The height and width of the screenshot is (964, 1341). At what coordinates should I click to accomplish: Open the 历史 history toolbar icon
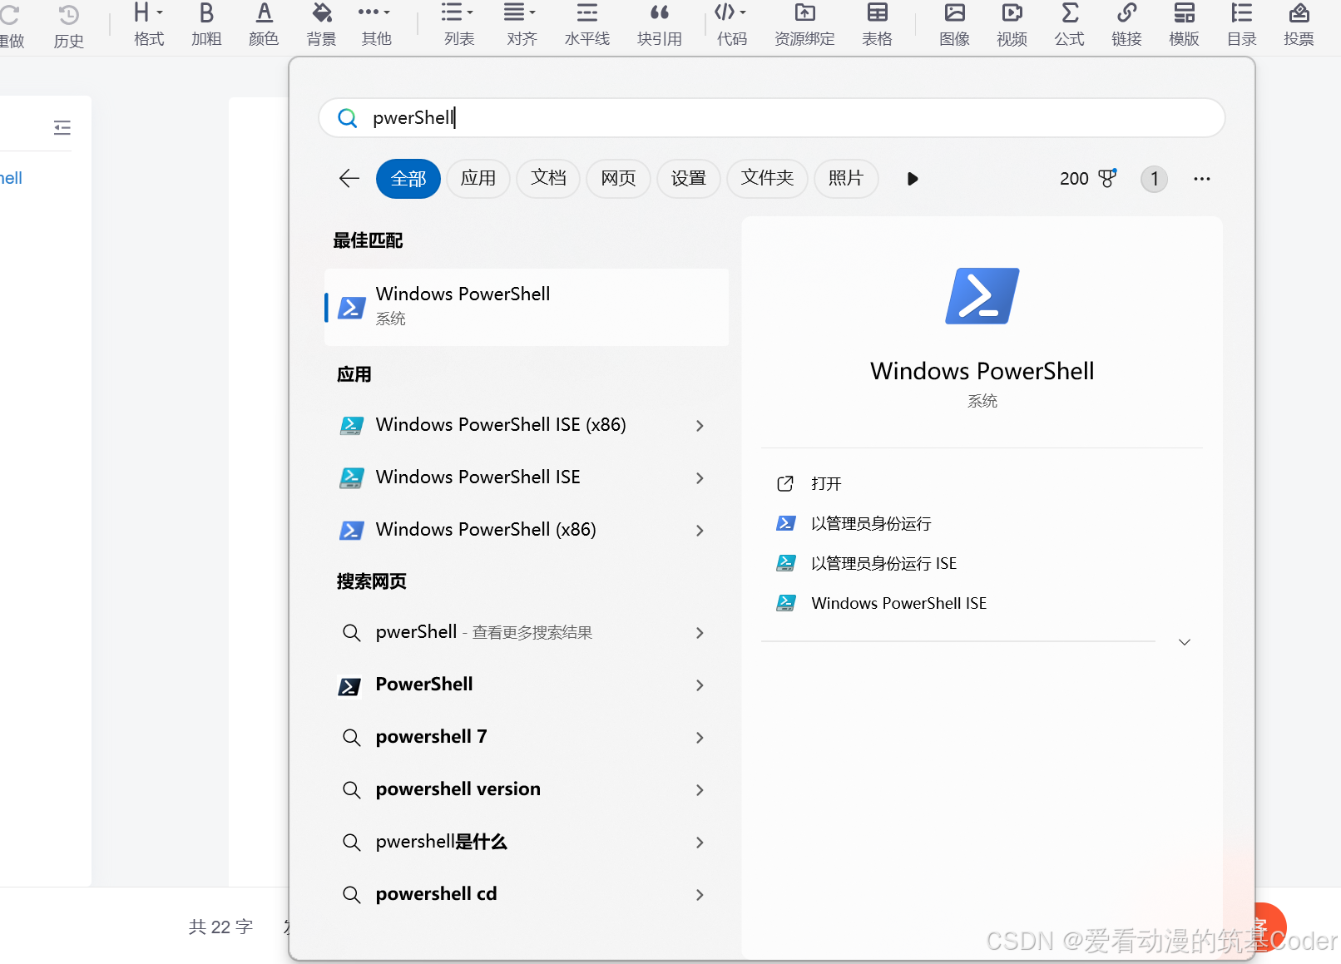coord(69,26)
